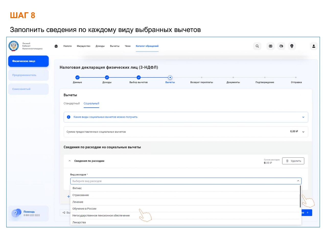Click the tax service logo emblem
Viewport: 327px width, 231px height.
14,46
